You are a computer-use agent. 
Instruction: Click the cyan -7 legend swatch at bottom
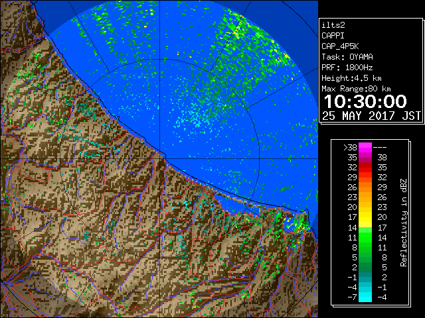pos(365,297)
